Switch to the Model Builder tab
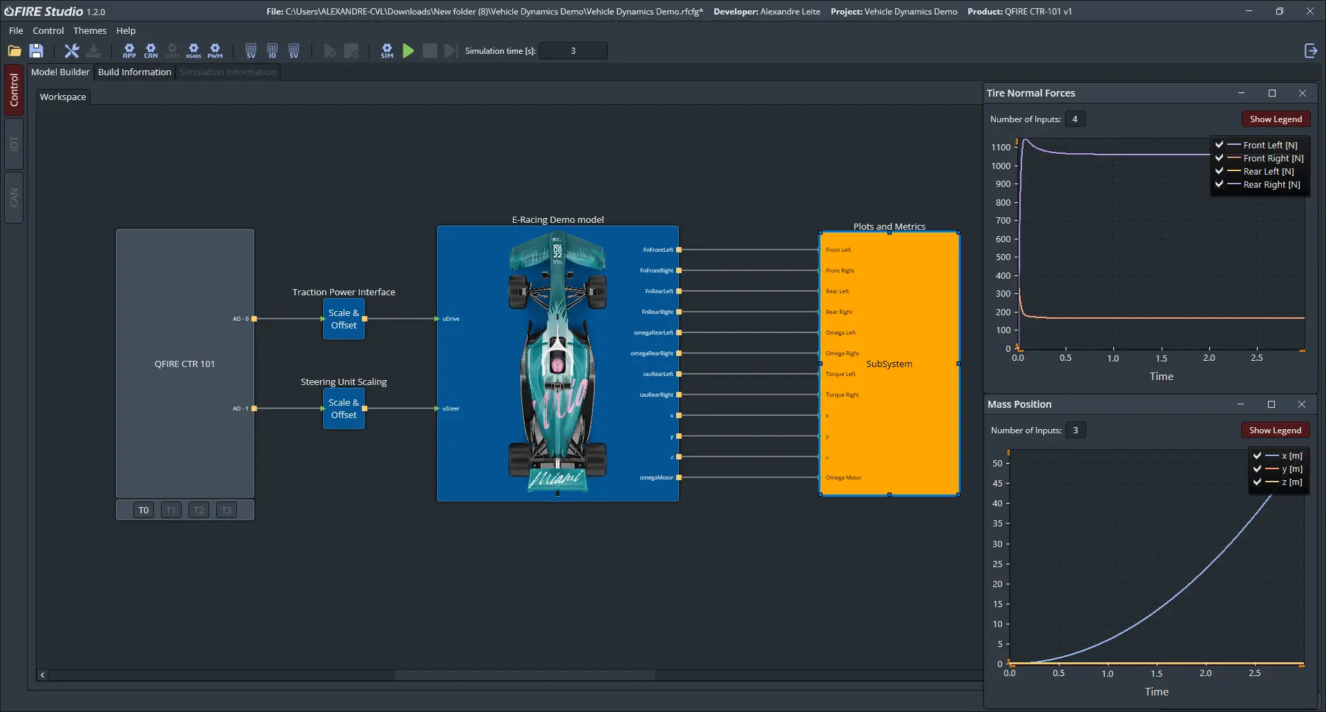Image resolution: width=1326 pixels, height=712 pixels. (60, 72)
